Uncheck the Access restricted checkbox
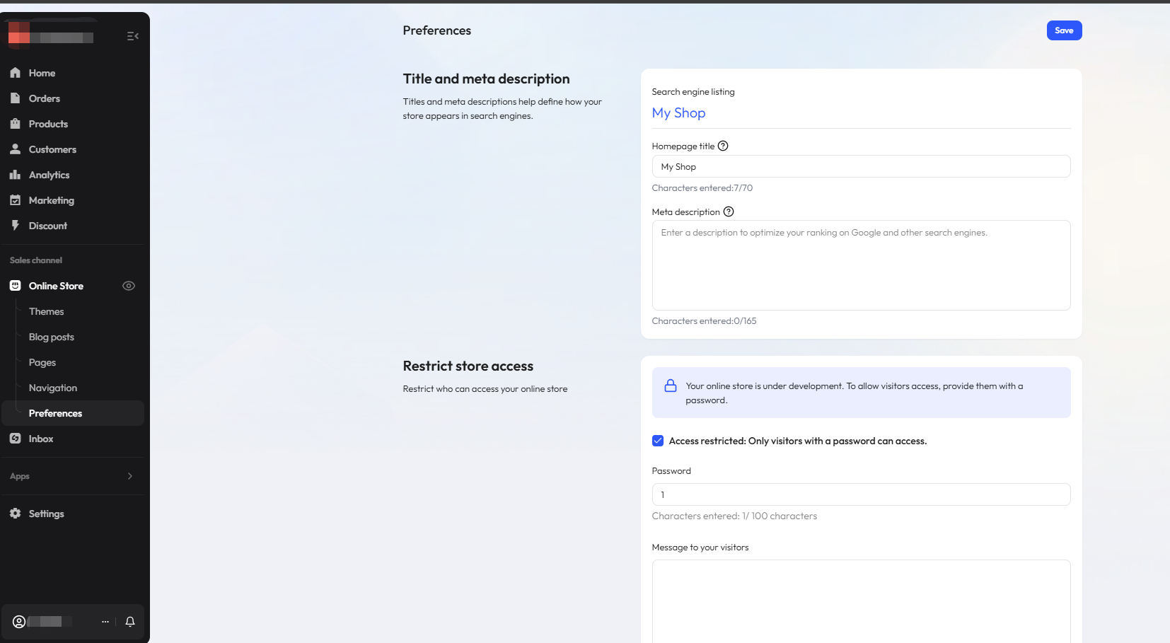Image resolution: width=1170 pixels, height=643 pixels. pyautogui.click(x=658, y=441)
